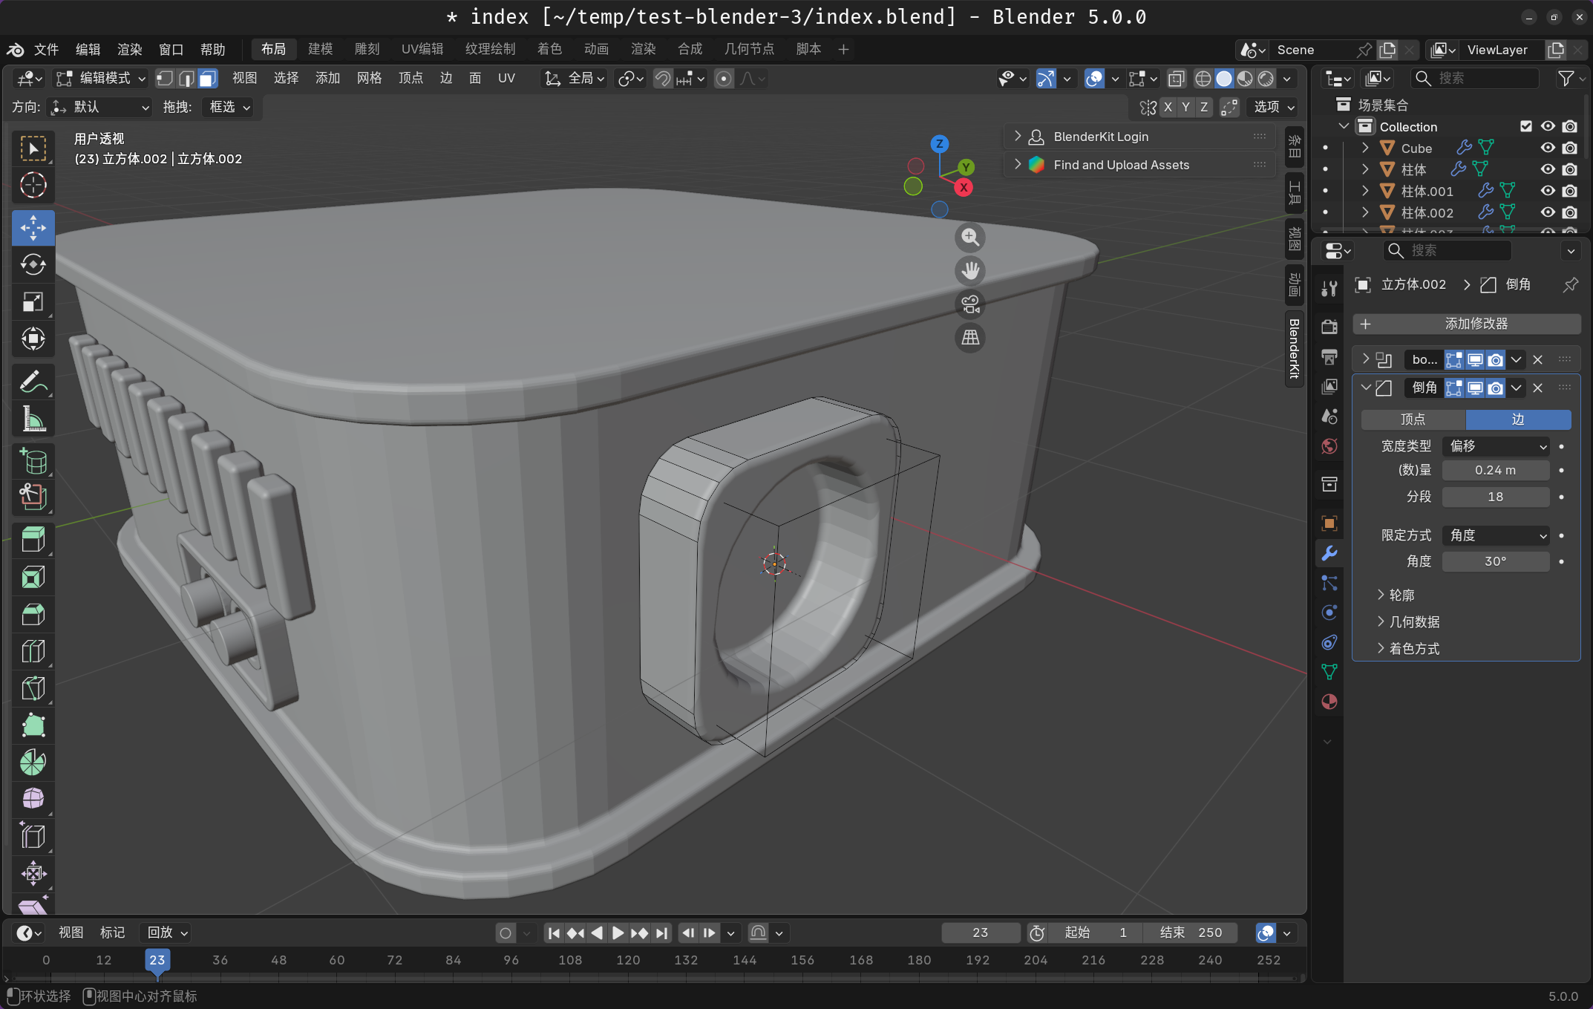
Task: Switch to the UV编辑 workspace tab
Action: pos(422,49)
